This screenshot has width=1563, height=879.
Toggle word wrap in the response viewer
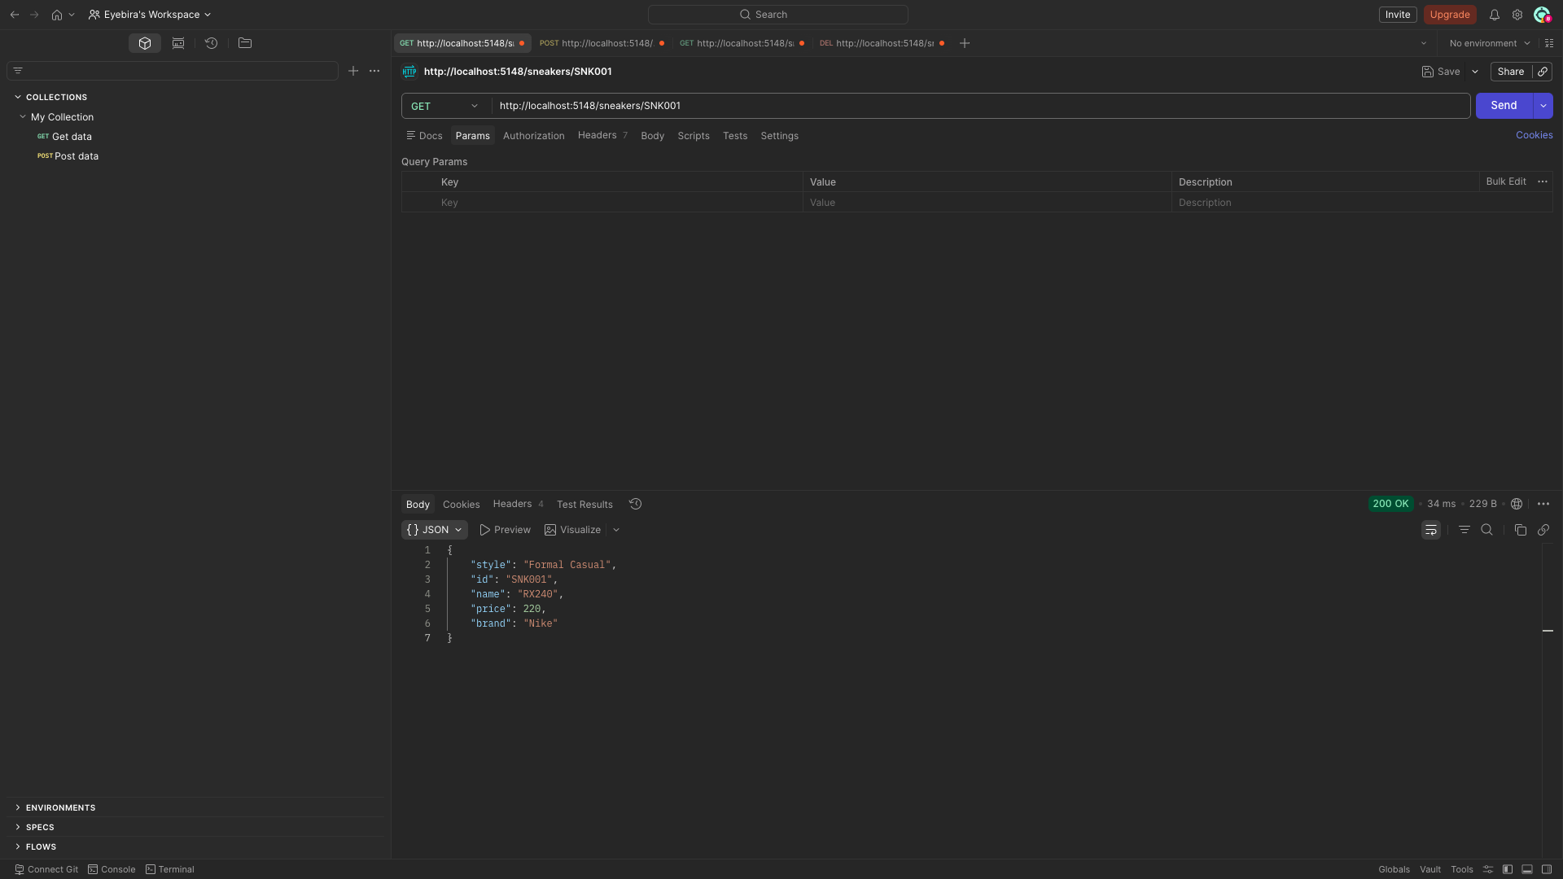pyautogui.click(x=1430, y=530)
